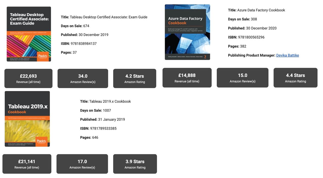The height and width of the screenshot is (178, 323).
Task: Select the 34.0 Amazon Reviews card
Action: (83, 78)
